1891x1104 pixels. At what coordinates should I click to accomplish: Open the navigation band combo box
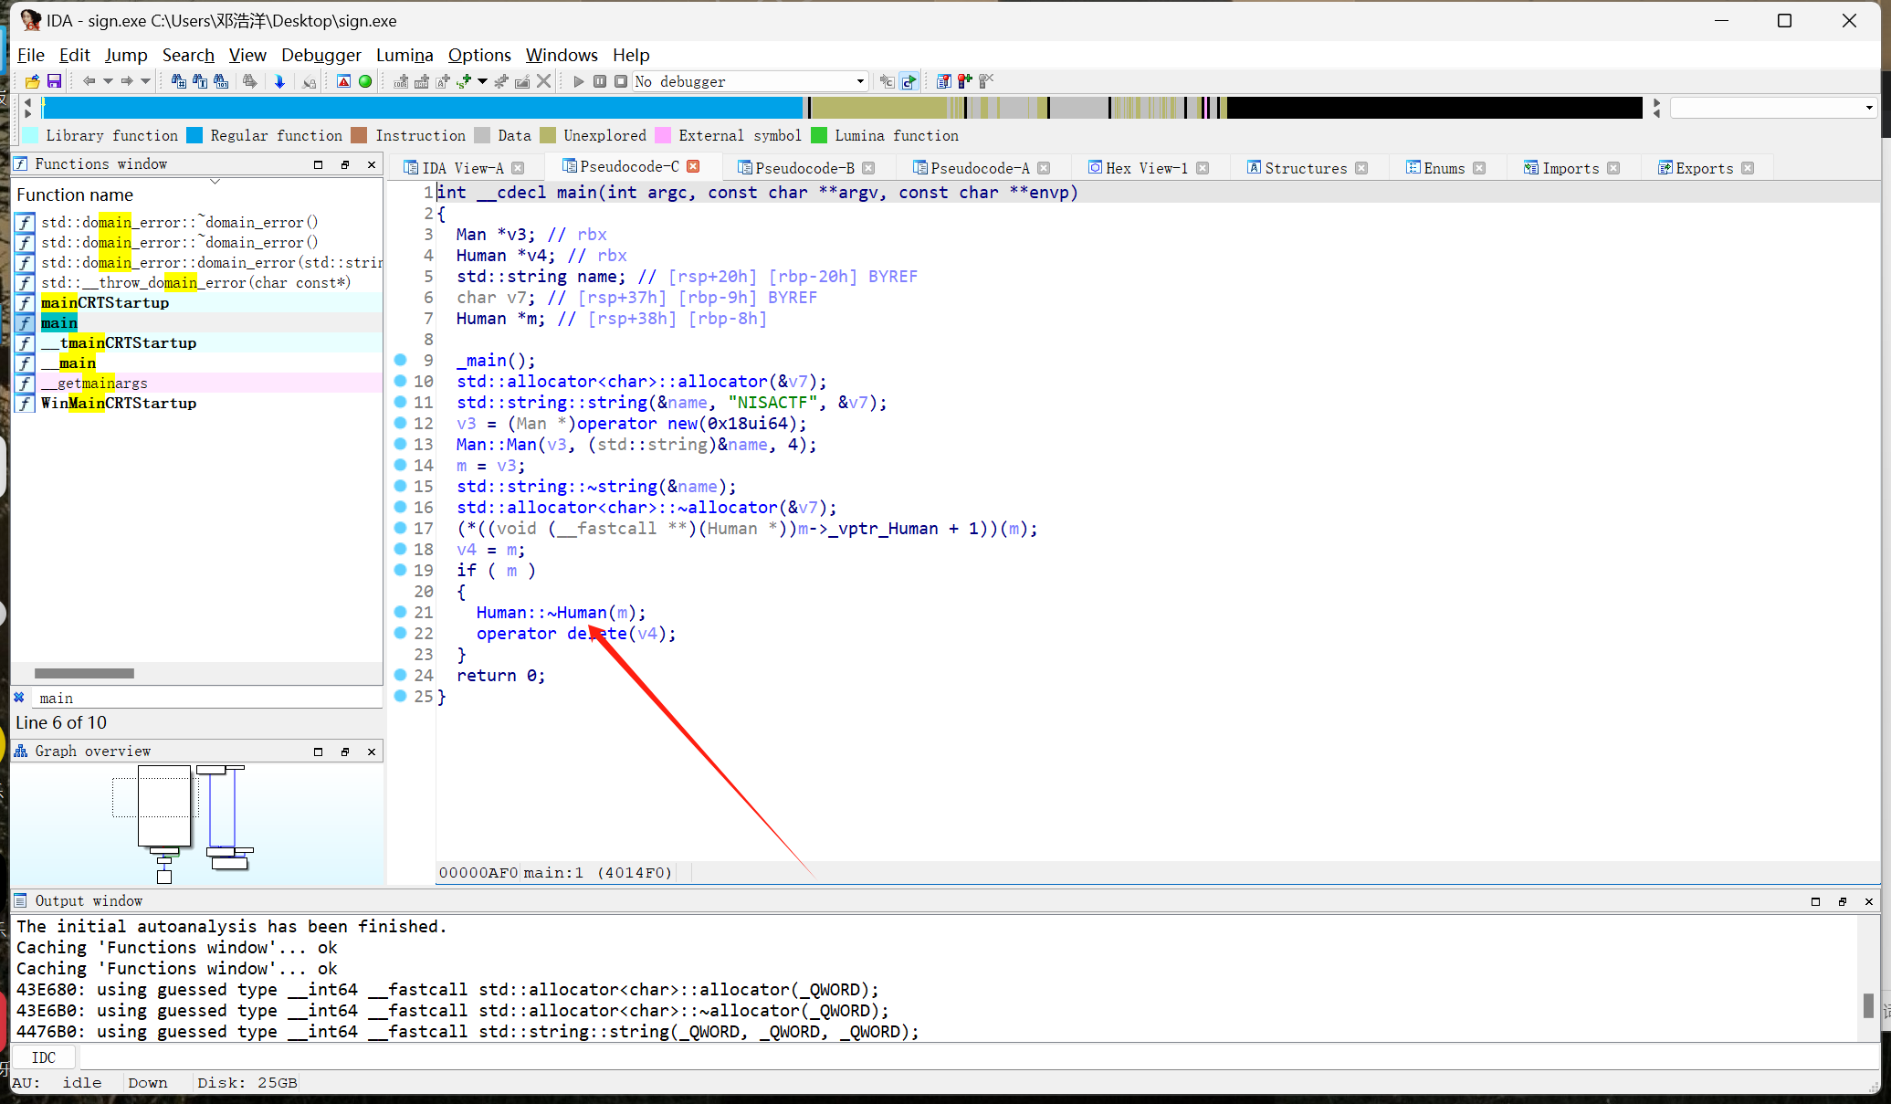pyautogui.click(x=1772, y=108)
